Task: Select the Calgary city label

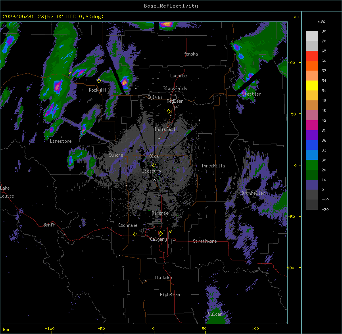Action: click(159, 239)
